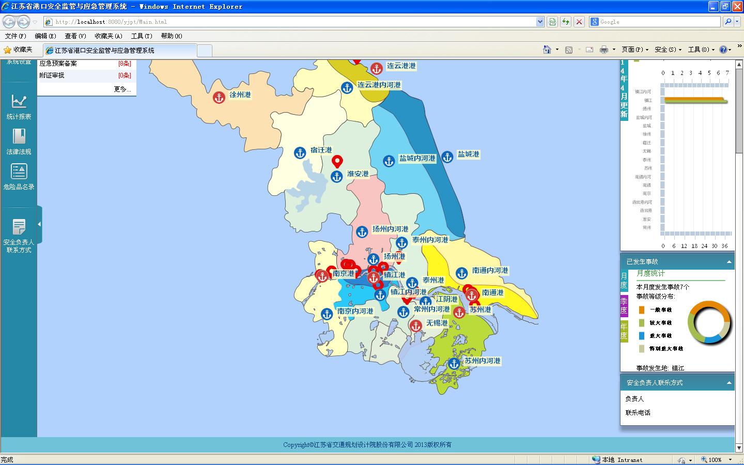744x465 pixels.
Task: Collapse the 已发生事故 panel
Action: click(x=729, y=262)
